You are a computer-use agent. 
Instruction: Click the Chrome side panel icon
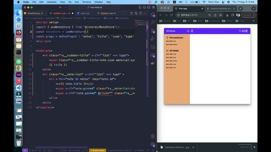pyautogui.click(x=232, y=15)
